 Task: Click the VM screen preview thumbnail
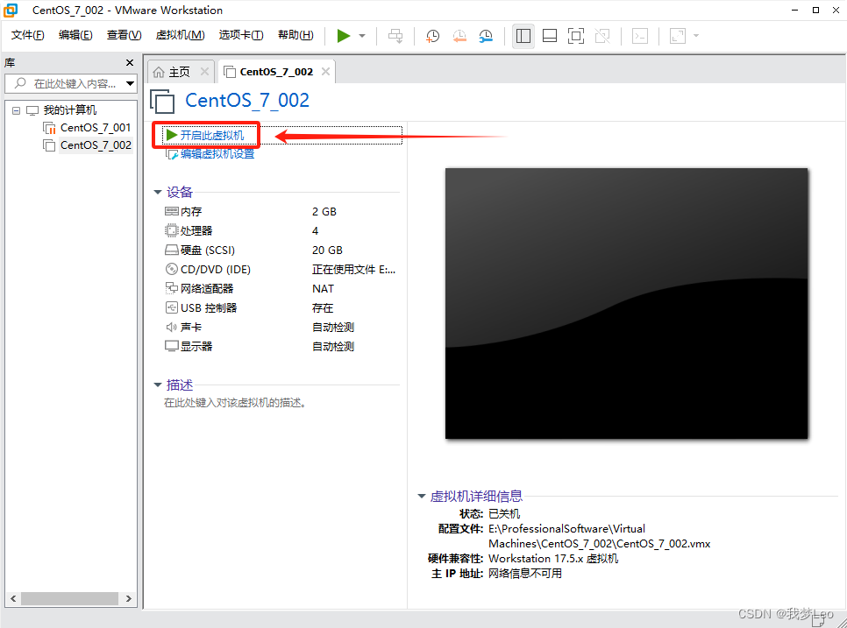626,303
